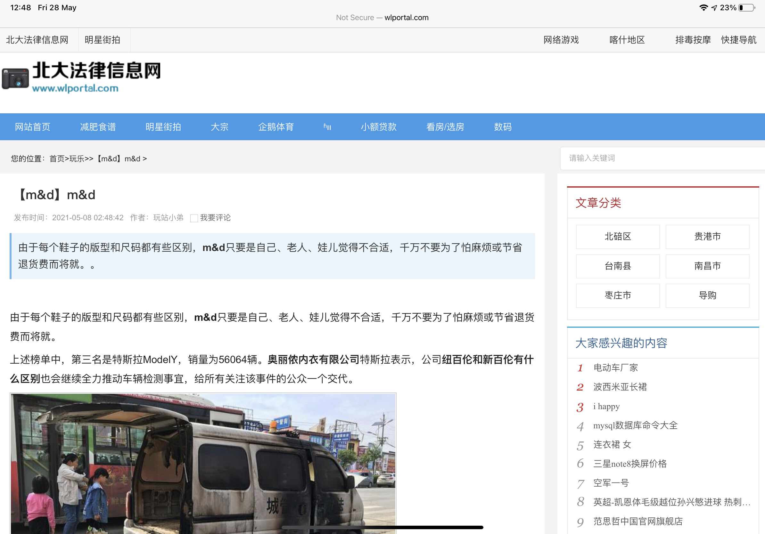
Task: Click the 我要评论 comment box icon
Action: pos(194,218)
